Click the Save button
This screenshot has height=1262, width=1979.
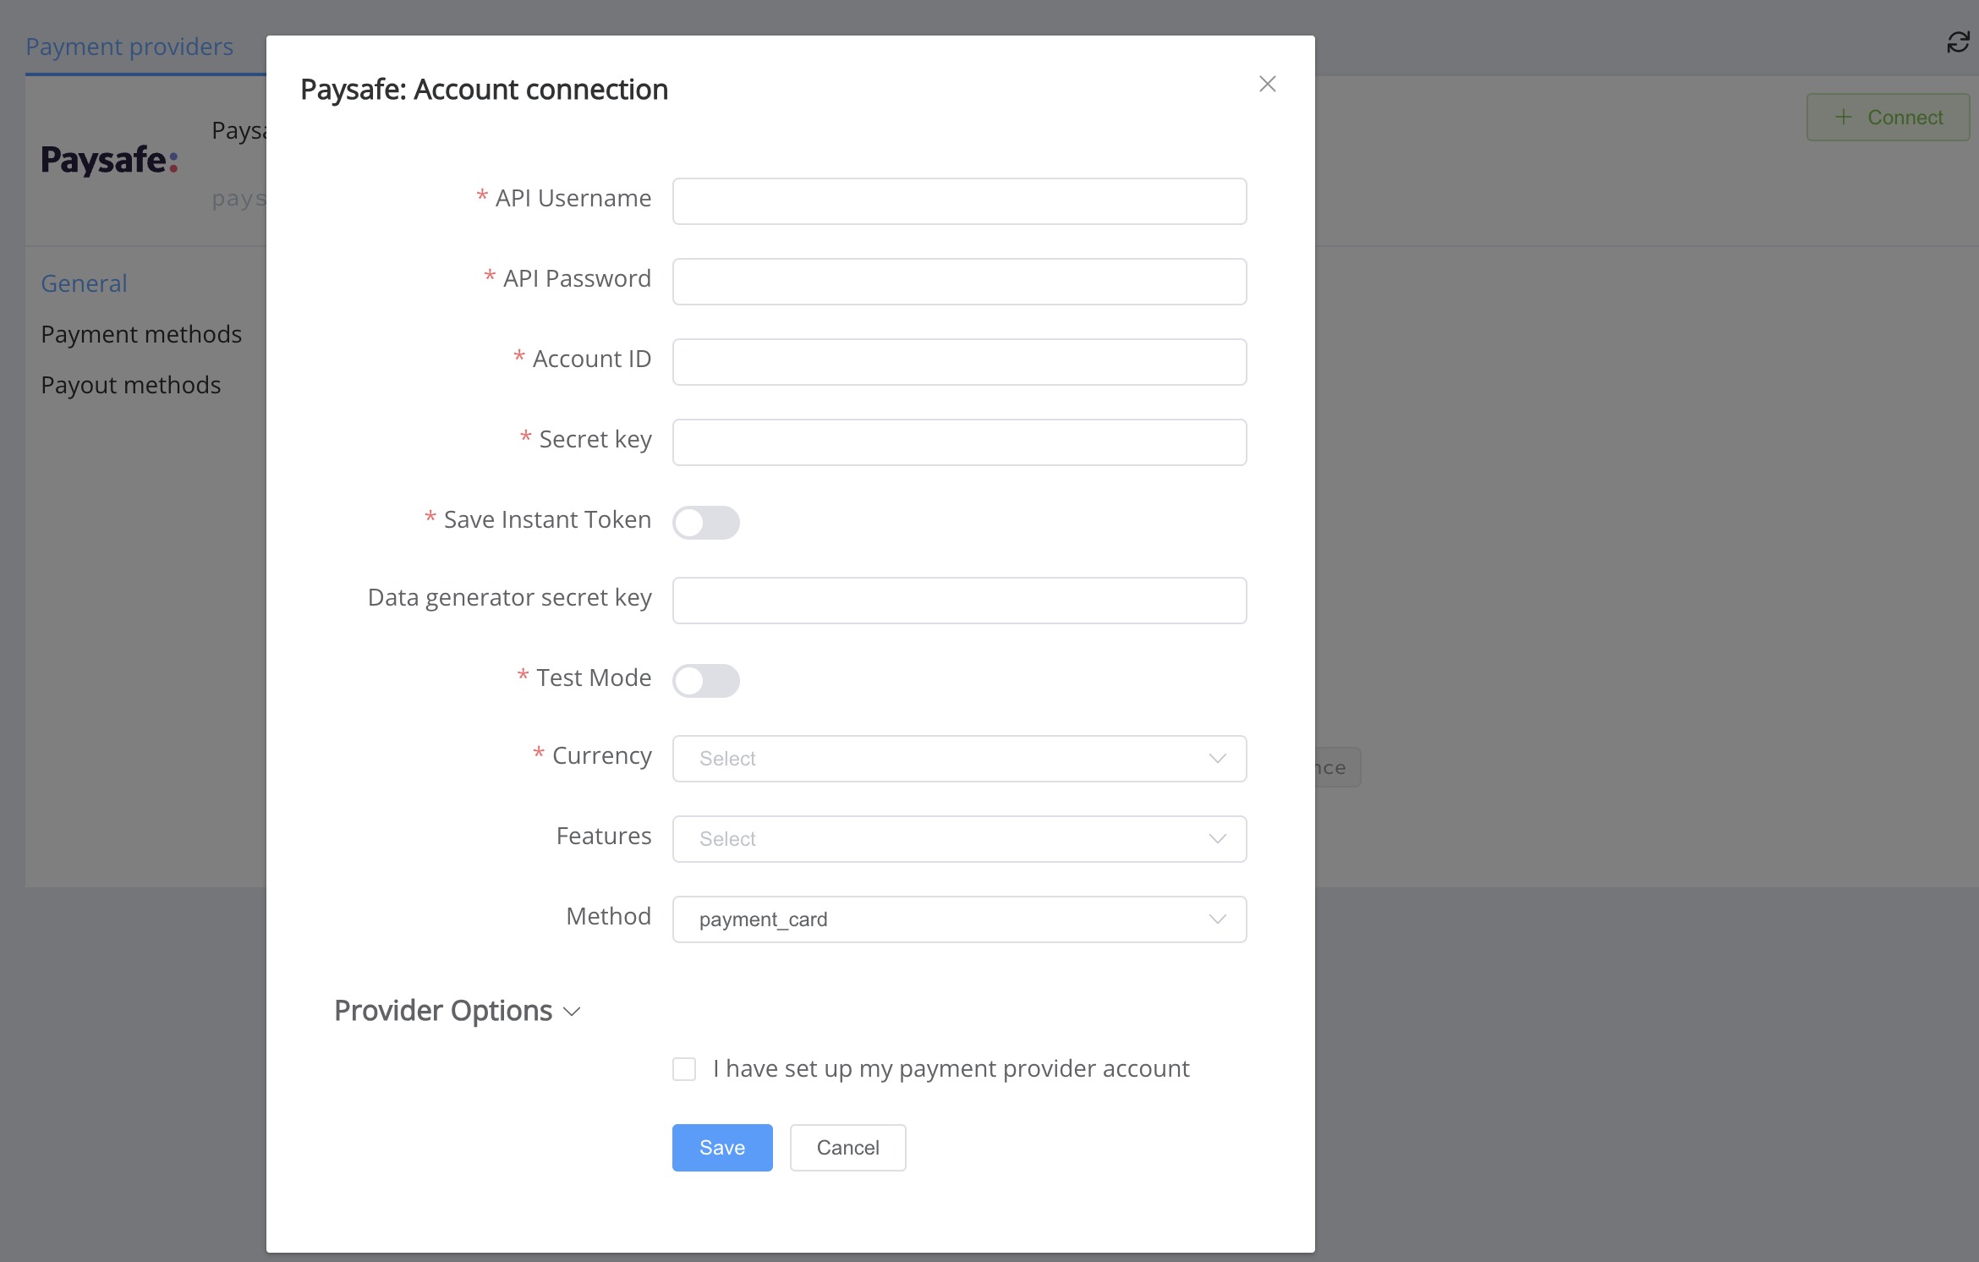[x=721, y=1147]
